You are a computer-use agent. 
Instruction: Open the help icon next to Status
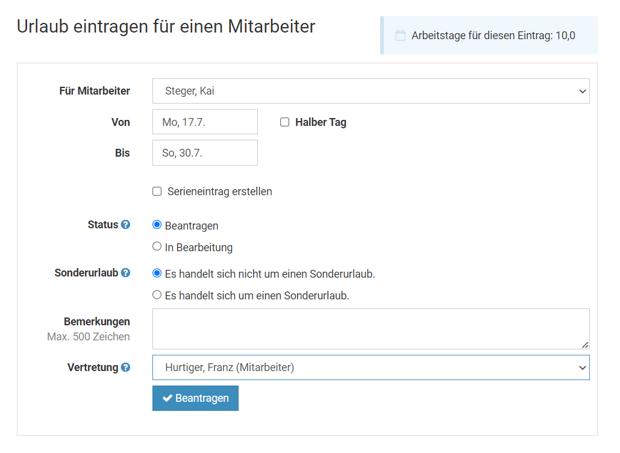click(125, 225)
